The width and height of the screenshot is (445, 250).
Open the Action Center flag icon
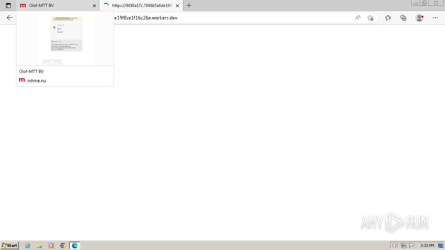[412, 245]
